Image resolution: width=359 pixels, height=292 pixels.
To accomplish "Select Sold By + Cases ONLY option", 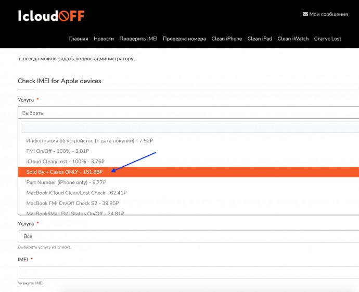I will click(x=65, y=172).
